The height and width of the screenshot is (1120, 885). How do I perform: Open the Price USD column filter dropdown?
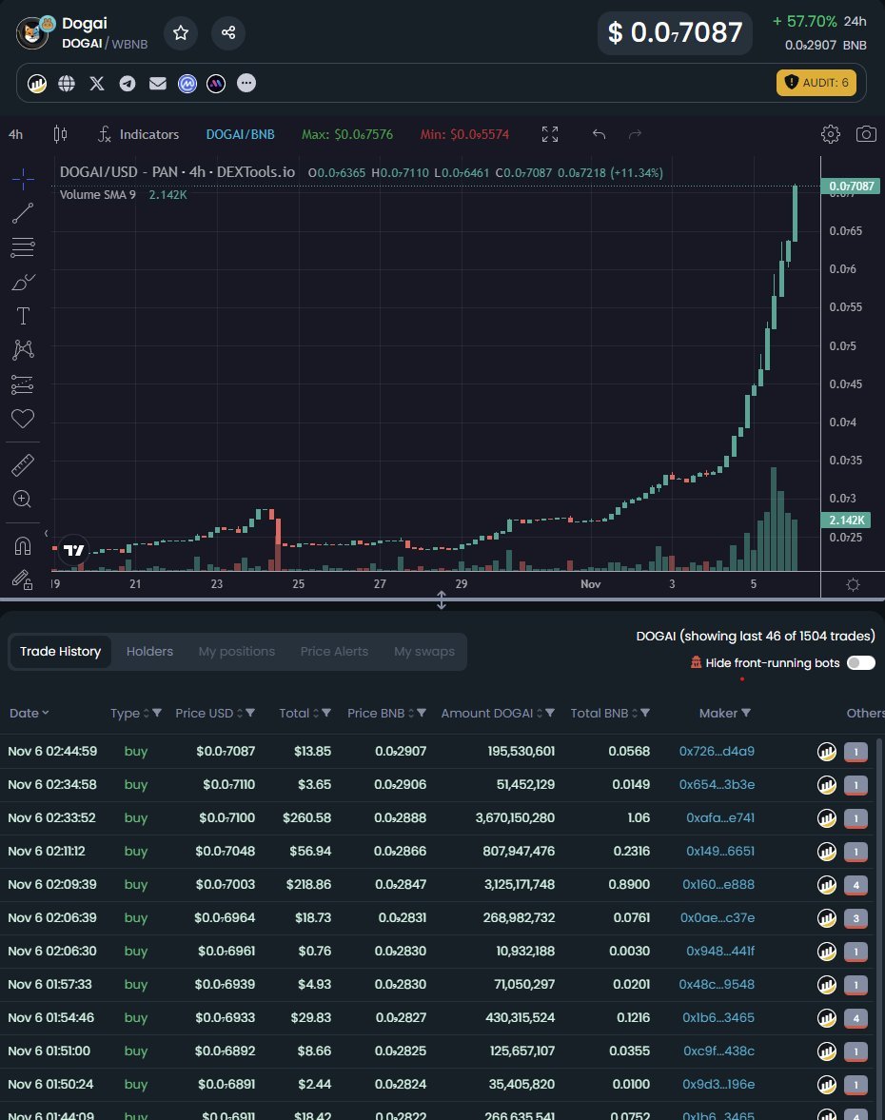(249, 713)
